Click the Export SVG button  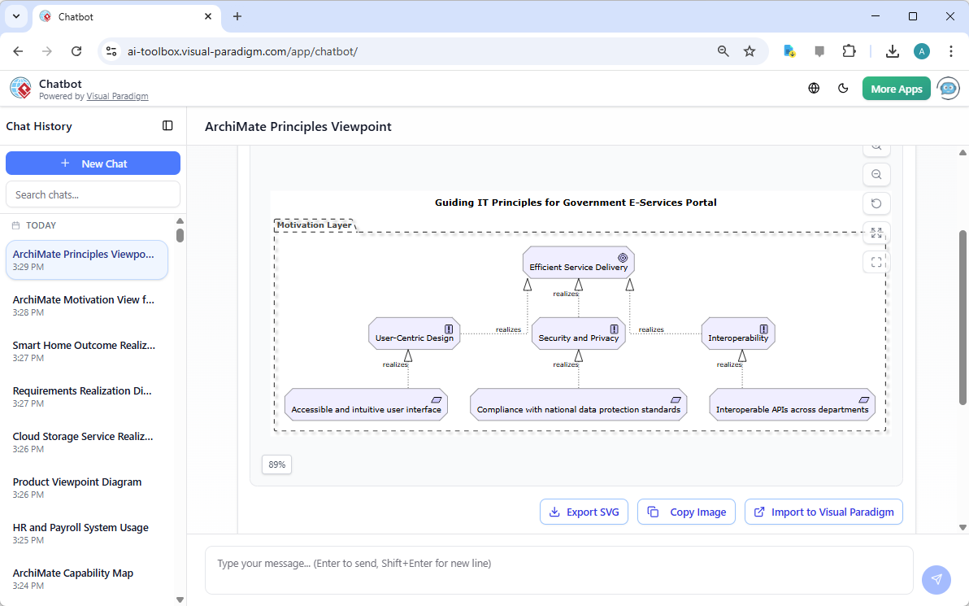point(584,512)
